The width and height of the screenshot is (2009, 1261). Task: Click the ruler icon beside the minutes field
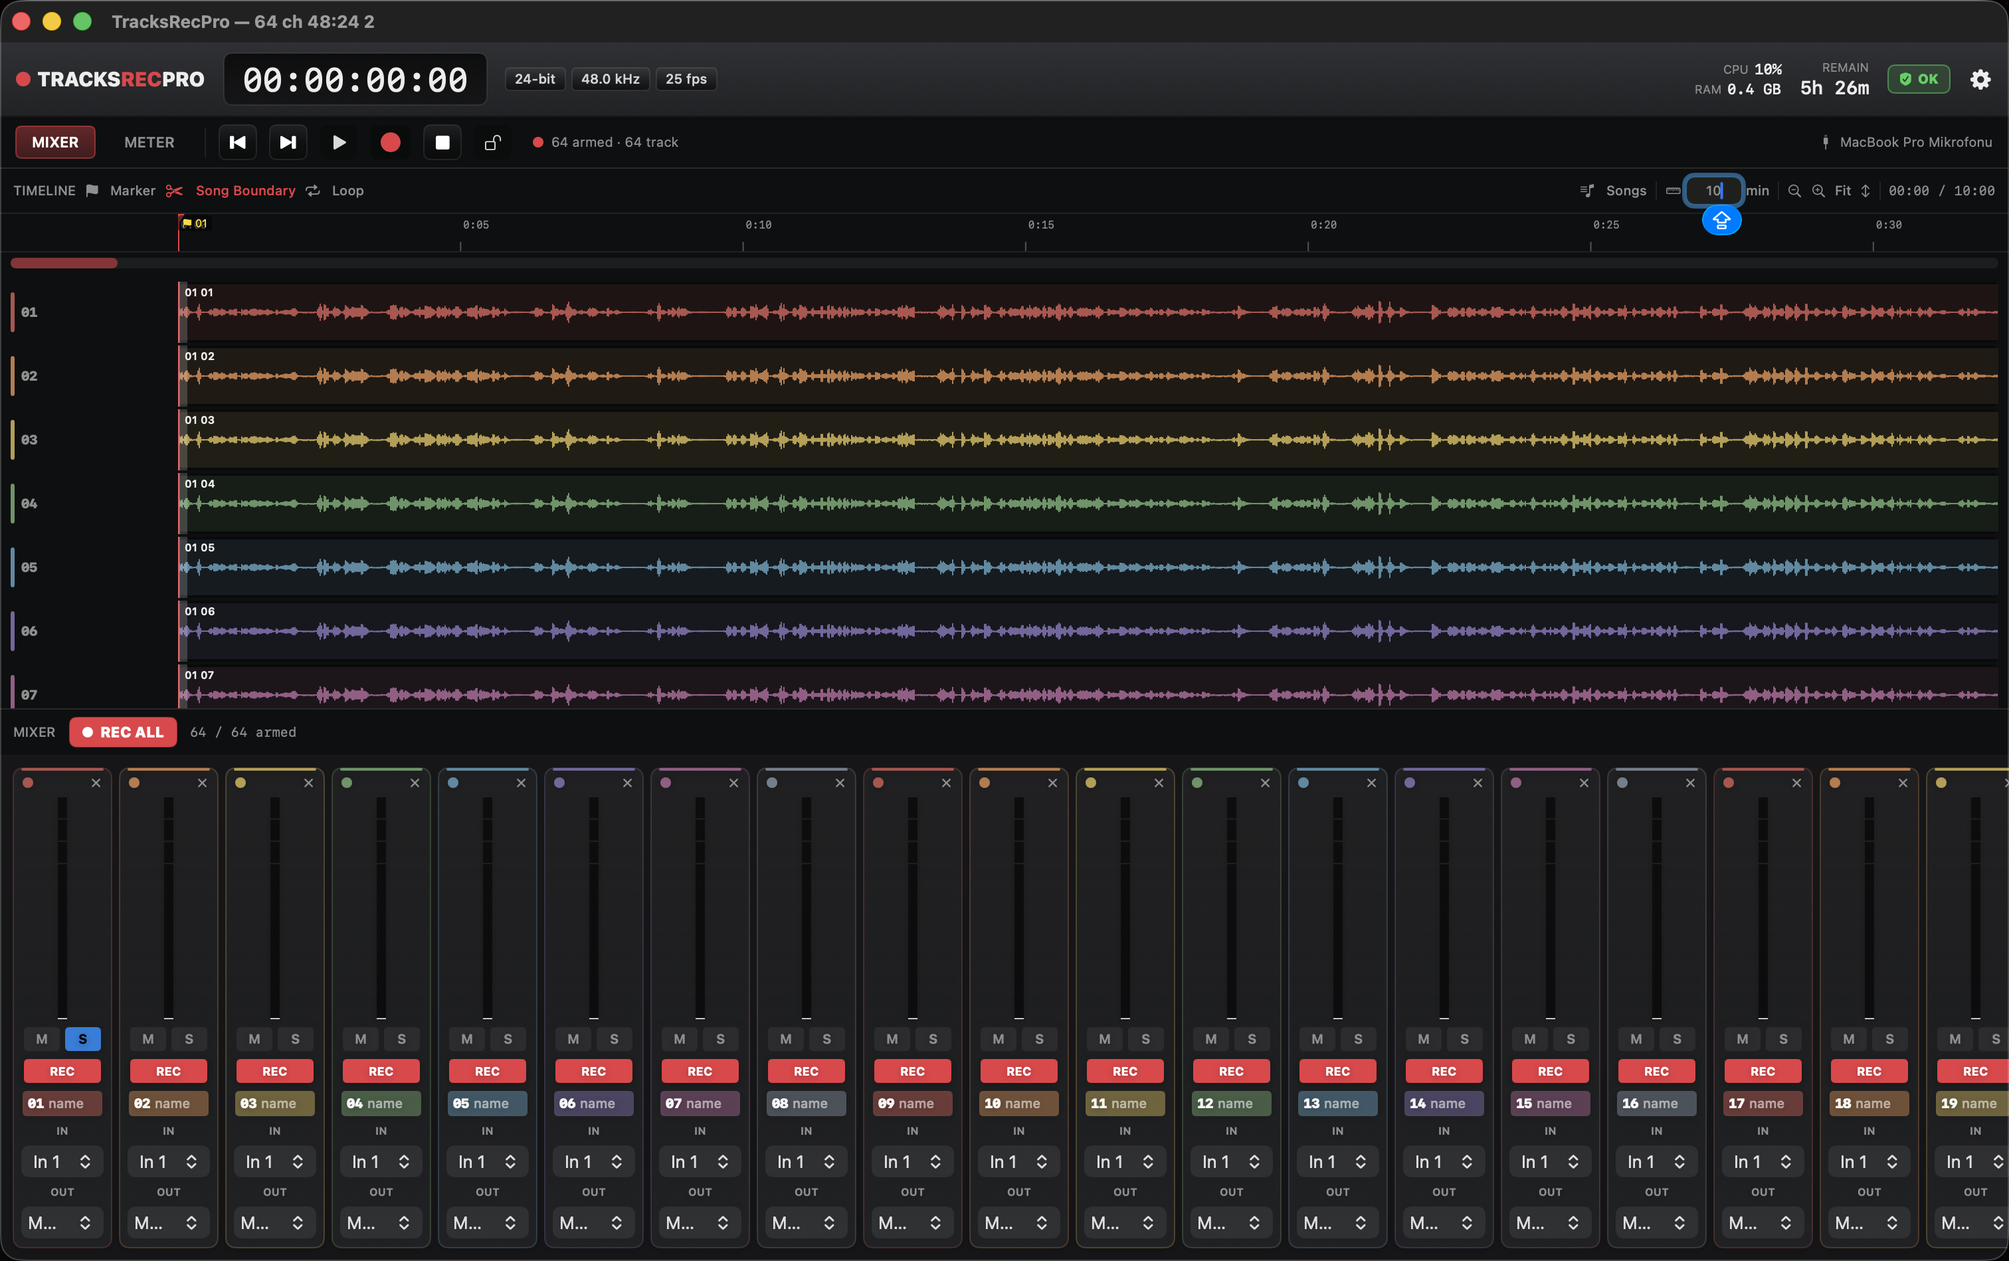pyautogui.click(x=1672, y=191)
